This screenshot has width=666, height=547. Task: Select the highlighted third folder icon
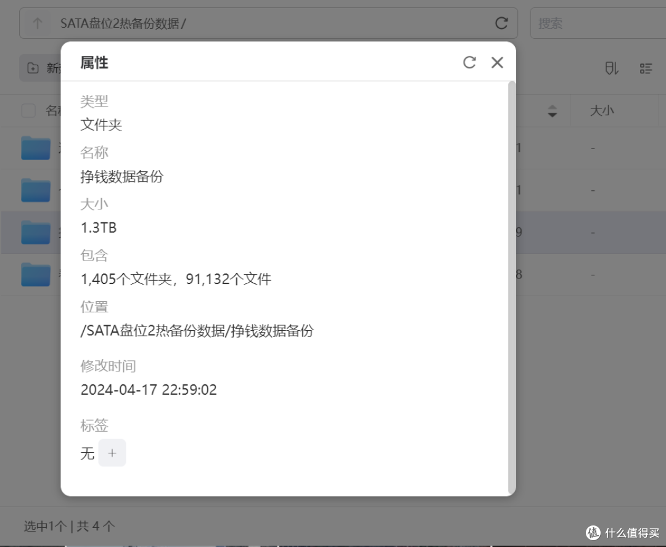click(x=36, y=233)
